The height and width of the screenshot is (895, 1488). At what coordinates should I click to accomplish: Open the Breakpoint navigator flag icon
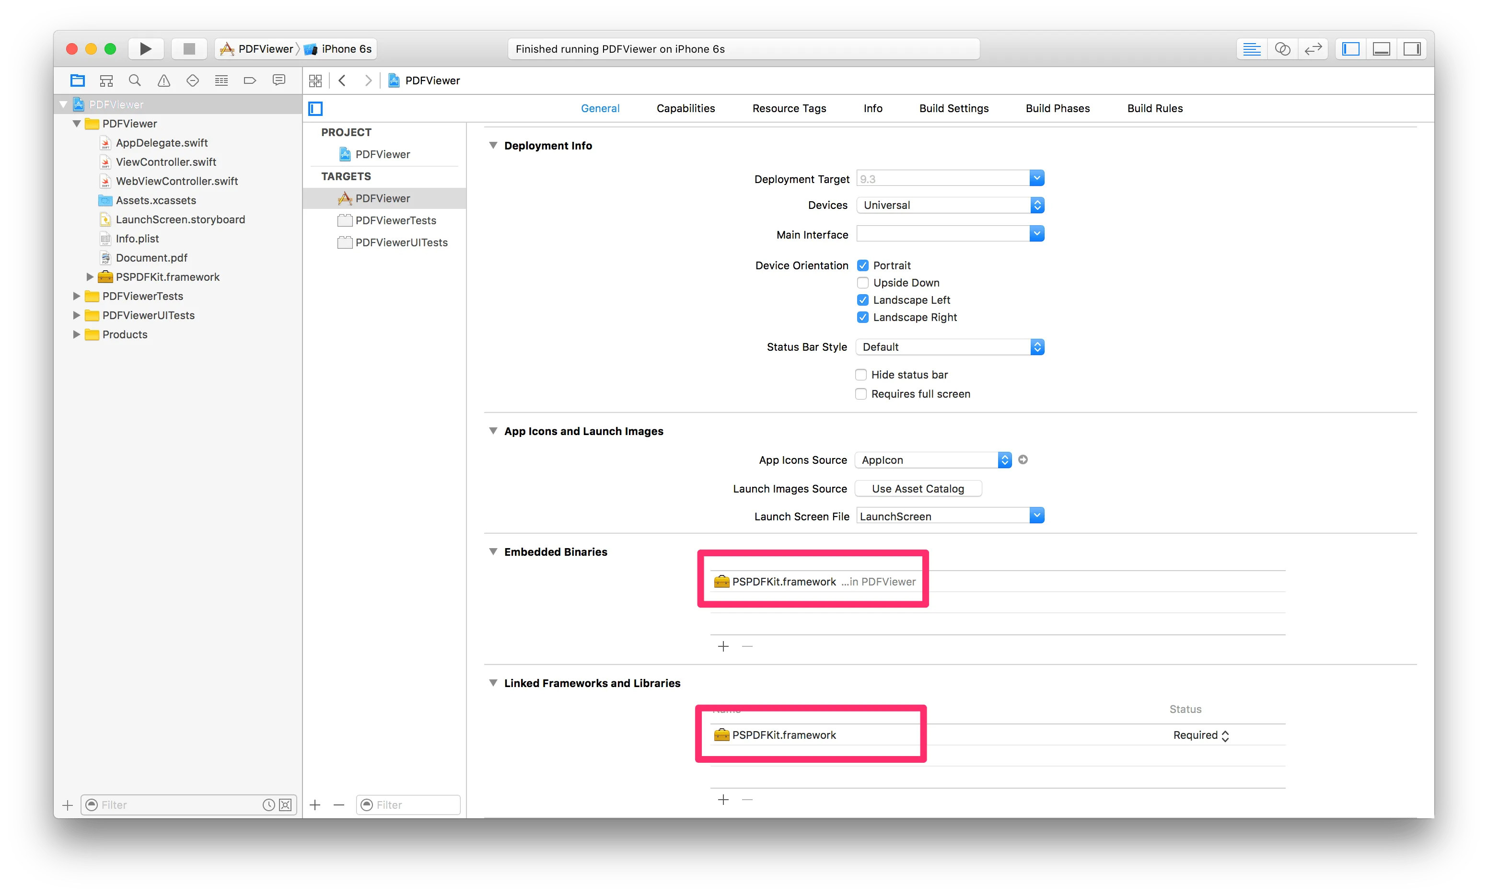(x=250, y=80)
